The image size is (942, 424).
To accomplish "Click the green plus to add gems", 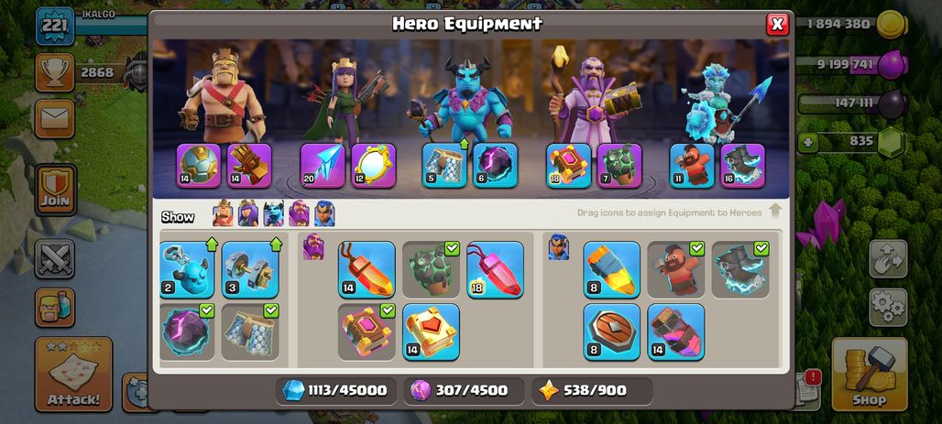I will [806, 143].
